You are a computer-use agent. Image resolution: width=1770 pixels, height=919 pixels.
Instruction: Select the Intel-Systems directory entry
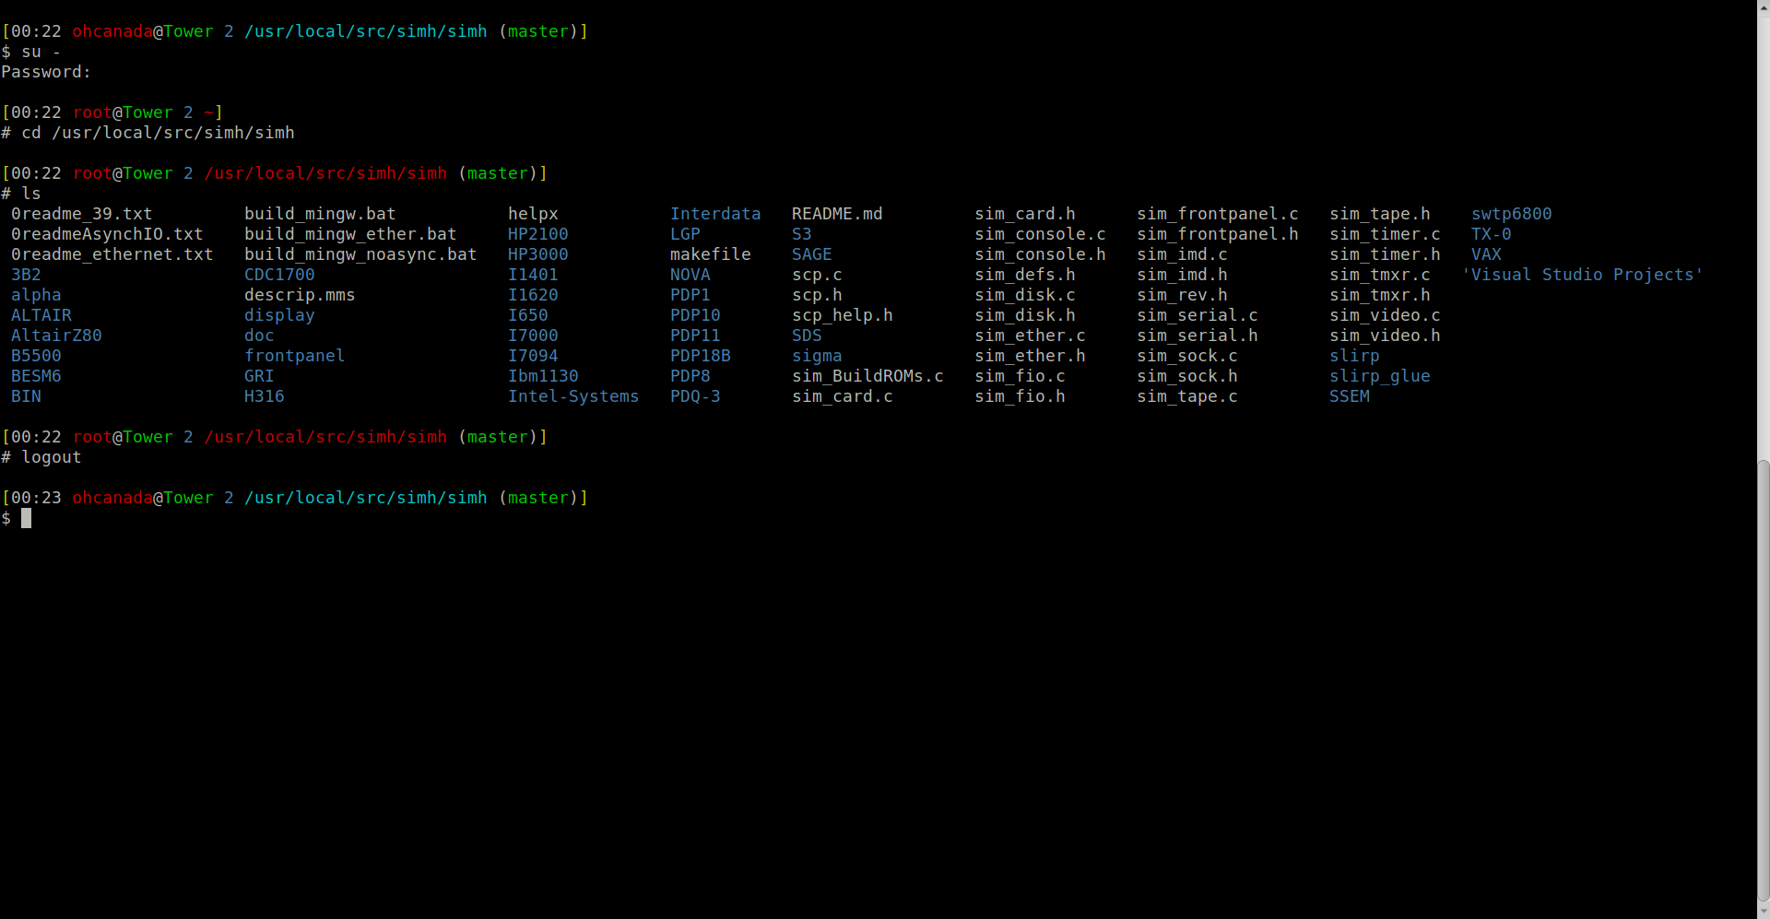tap(573, 396)
